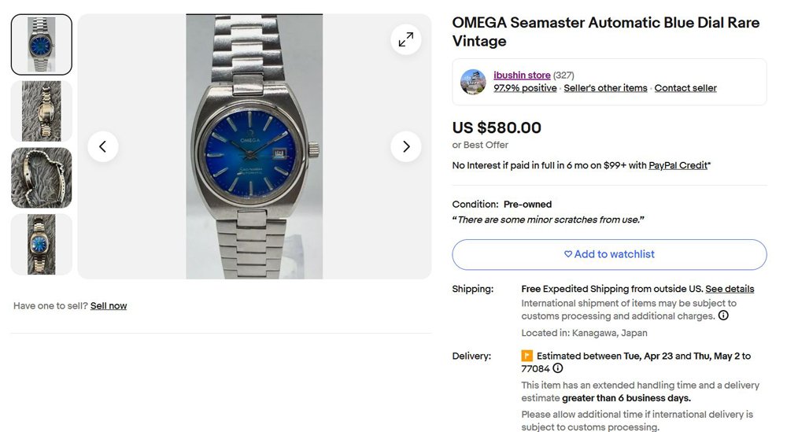The width and height of the screenshot is (787, 432).
Task: Show delivery ZIP code info icon
Action: pos(557,368)
